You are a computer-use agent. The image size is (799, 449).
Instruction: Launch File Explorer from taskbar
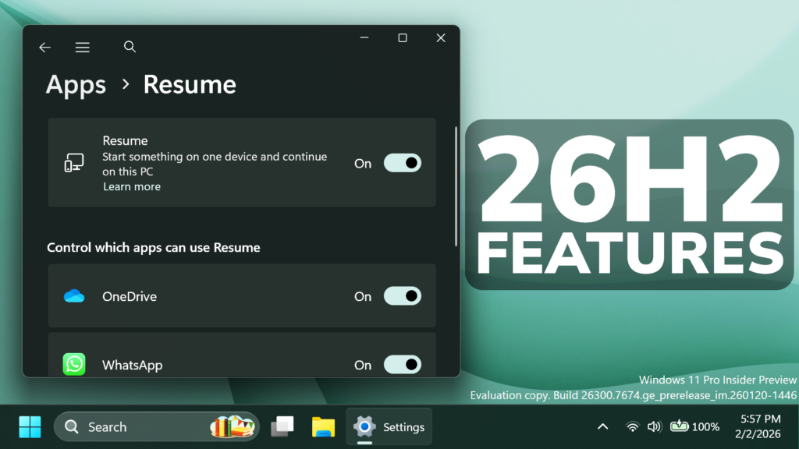click(x=323, y=427)
